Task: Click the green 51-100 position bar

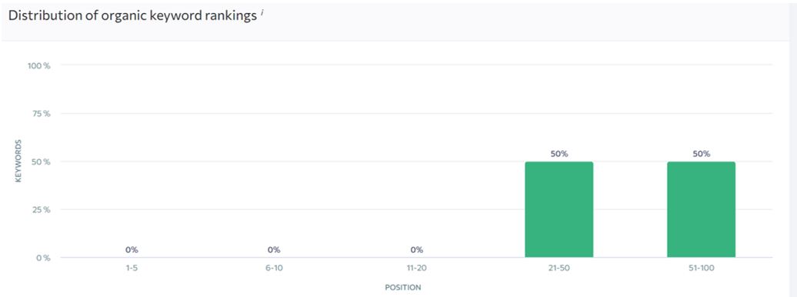Action: (701, 210)
